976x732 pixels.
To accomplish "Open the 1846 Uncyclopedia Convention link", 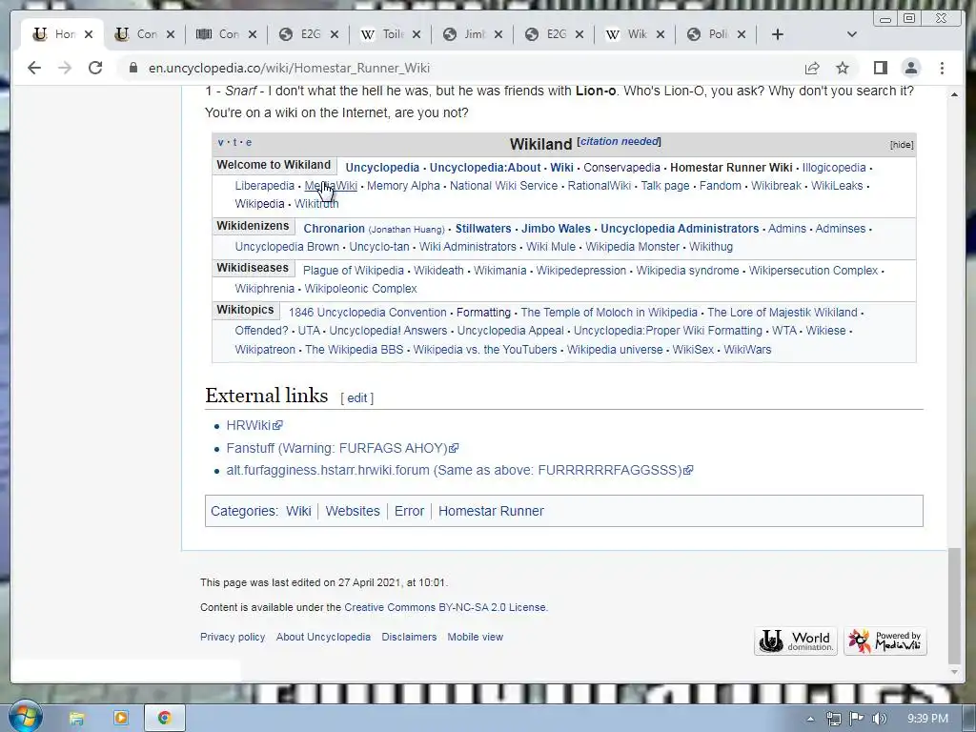I will coord(367,313).
